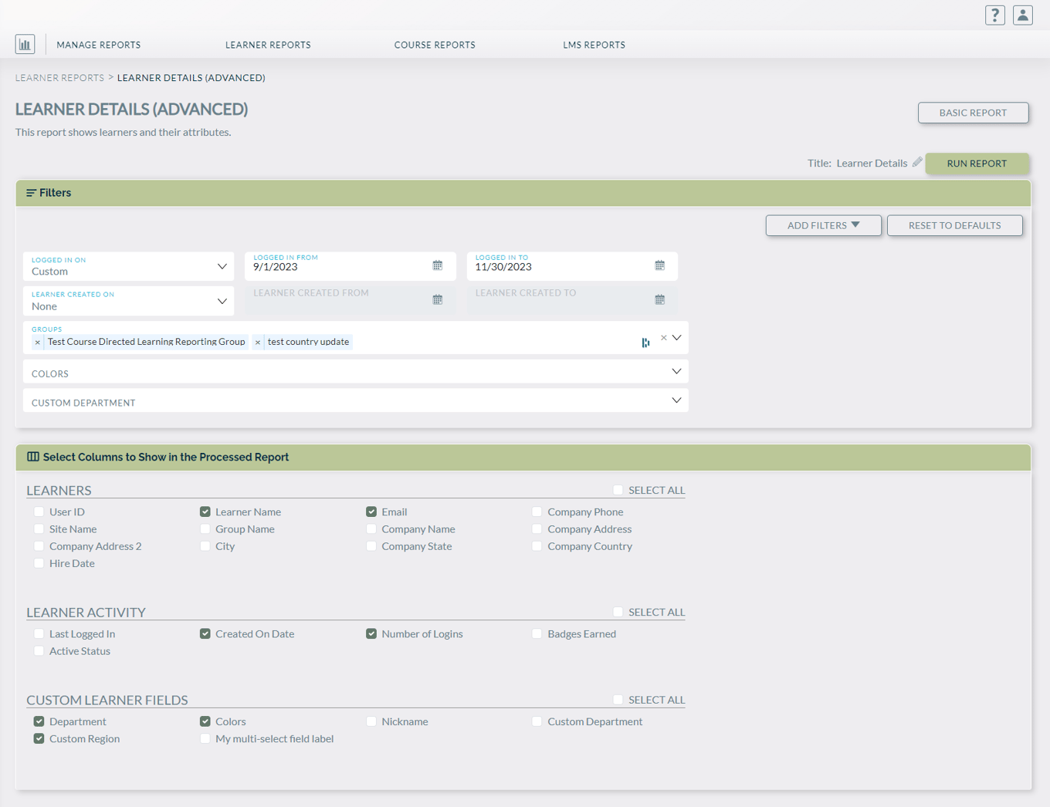Image resolution: width=1050 pixels, height=807 pixels.
Task: Enable the User ID column checkbox
Action: [39, 512]
